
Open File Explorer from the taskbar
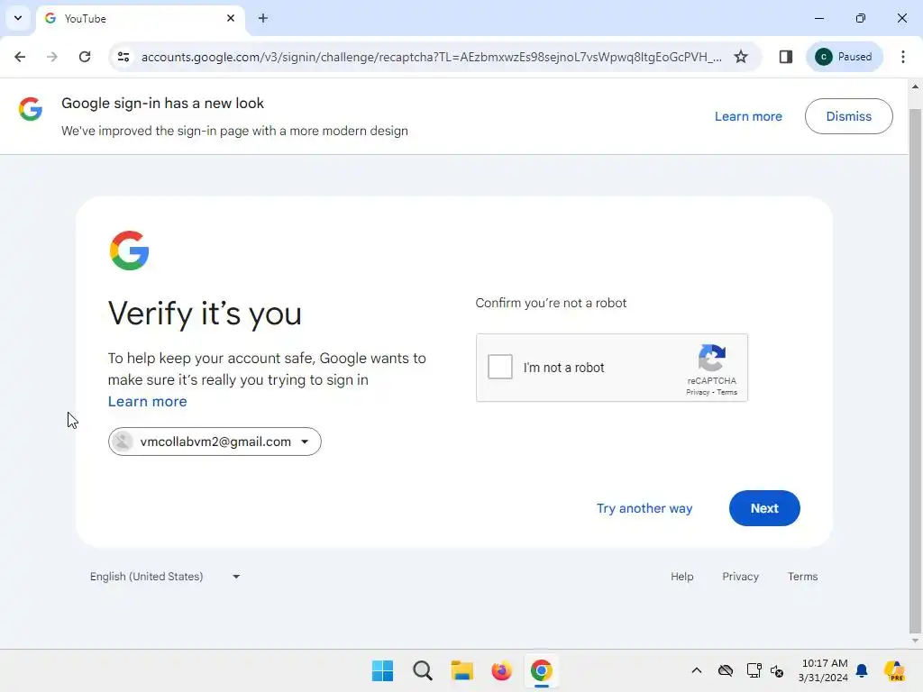(x=462, y=670)
